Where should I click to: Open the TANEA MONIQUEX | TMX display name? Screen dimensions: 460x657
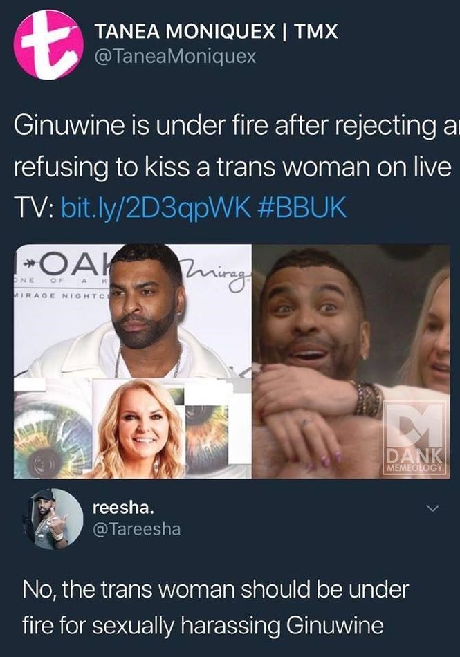pyautogui.click(x=217, y=31)
